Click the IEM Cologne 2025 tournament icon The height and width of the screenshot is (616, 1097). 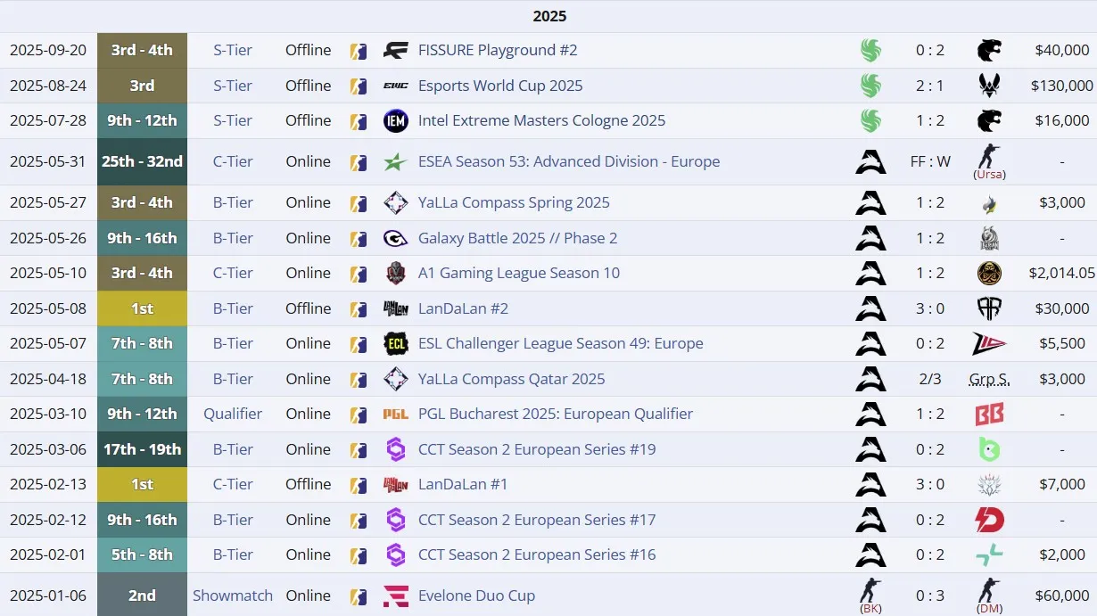(396, 120)
